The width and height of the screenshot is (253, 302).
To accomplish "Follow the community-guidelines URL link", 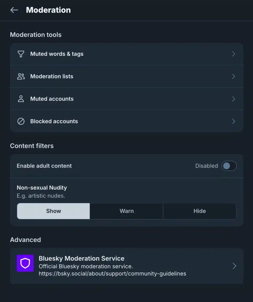I will coord(112,274).
